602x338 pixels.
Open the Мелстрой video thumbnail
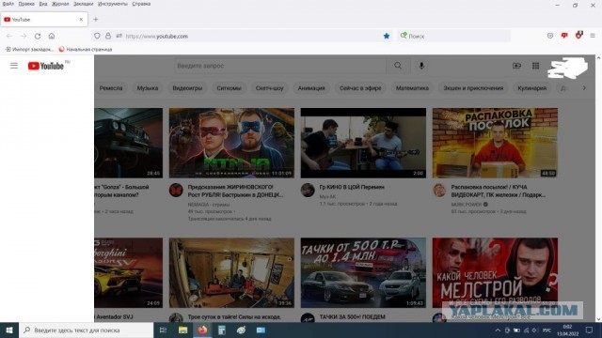[495, 272]
